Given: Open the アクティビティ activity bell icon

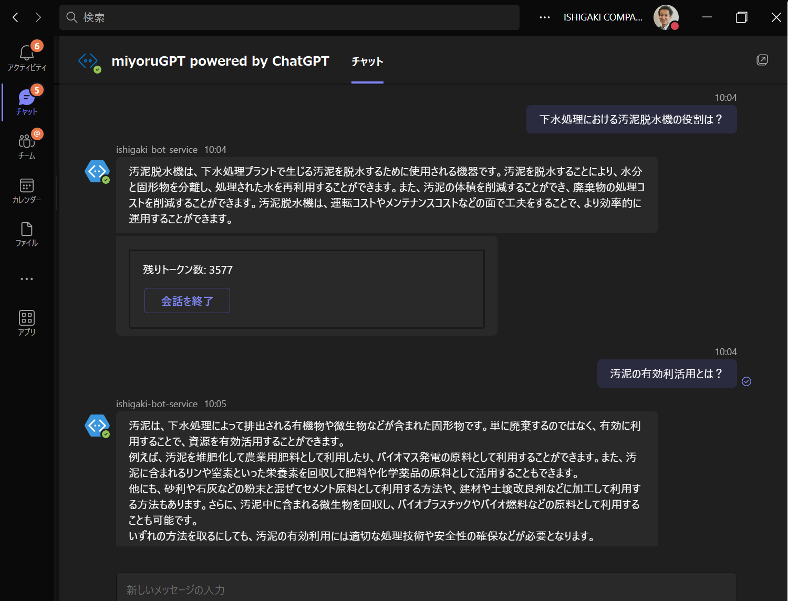Looking at the screenshot, I should click(x=26, y=53).
